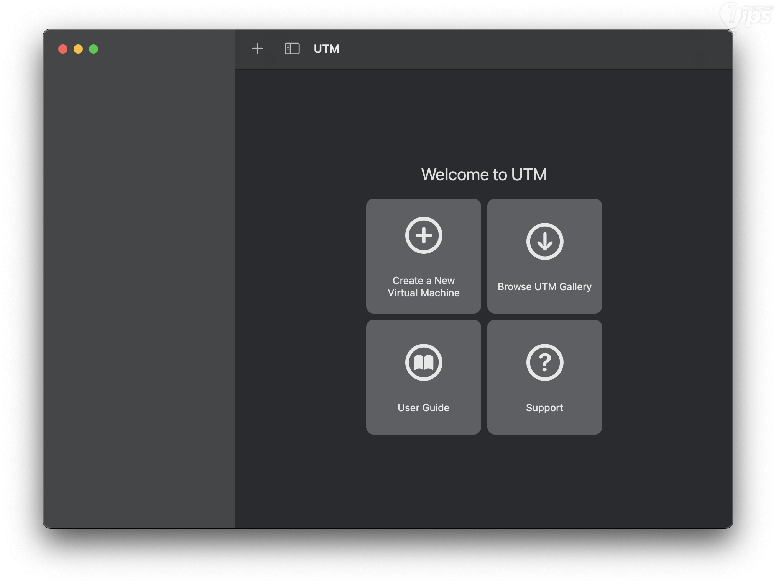Close the UTM window with red button
Viewport: 776px width, 585px height.
(63, 49)
